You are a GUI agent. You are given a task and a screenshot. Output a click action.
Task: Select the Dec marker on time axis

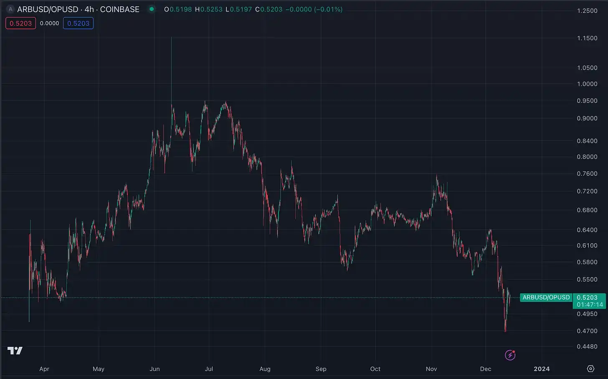click(485, 369)
